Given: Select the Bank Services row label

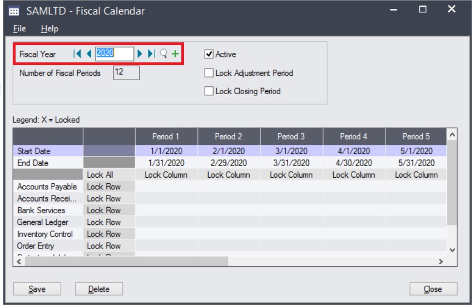Looking at the screenshot, I should (48, 211).
